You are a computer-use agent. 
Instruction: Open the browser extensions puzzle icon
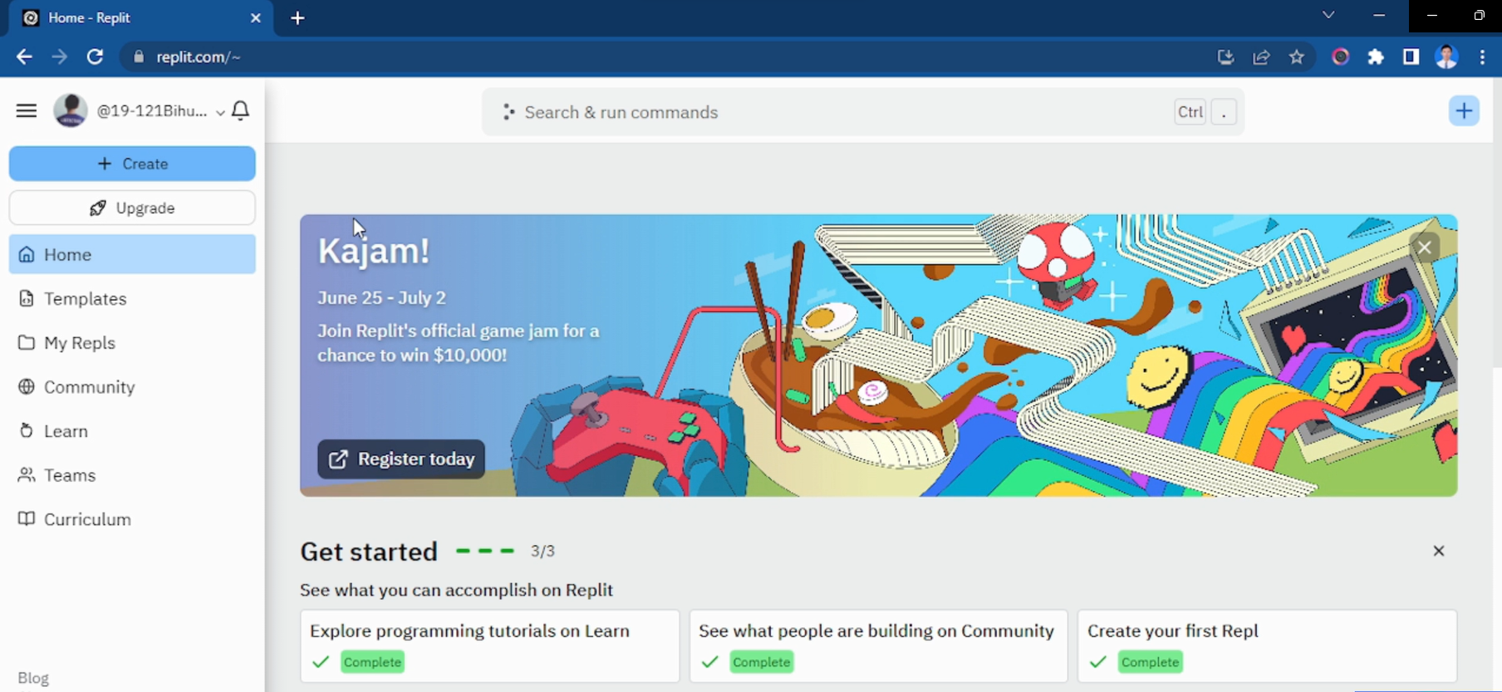(1376, 57)
